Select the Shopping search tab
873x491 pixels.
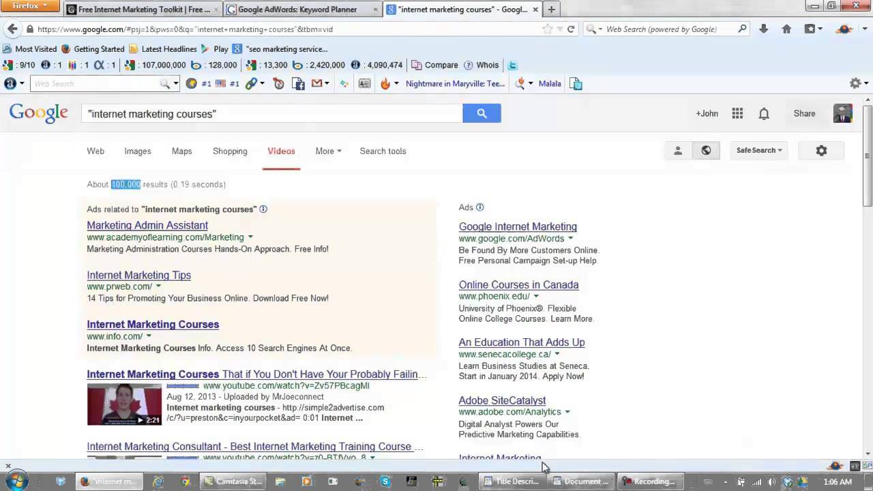point(230,151)
